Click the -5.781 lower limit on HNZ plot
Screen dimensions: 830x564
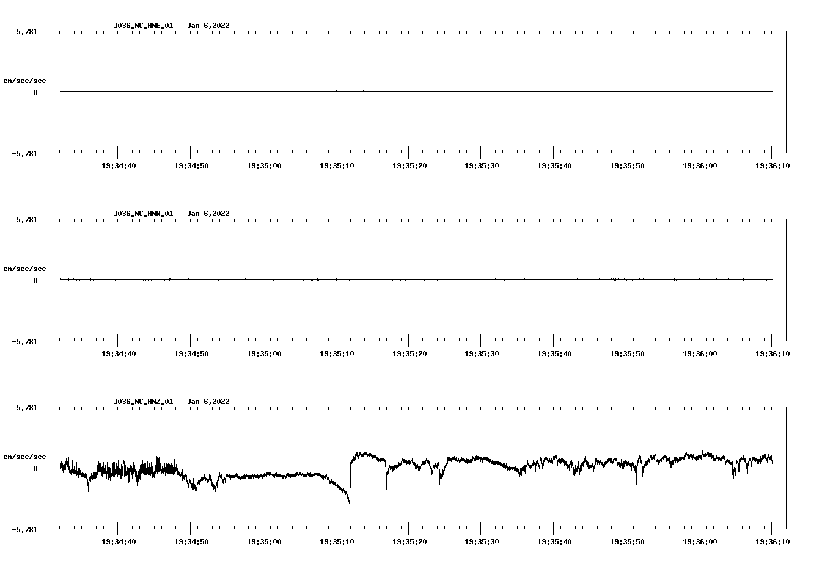pyautogui.click(x=24, y=530)
